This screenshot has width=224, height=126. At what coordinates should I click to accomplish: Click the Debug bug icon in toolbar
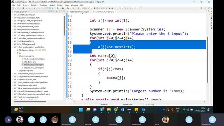(52, 8)
